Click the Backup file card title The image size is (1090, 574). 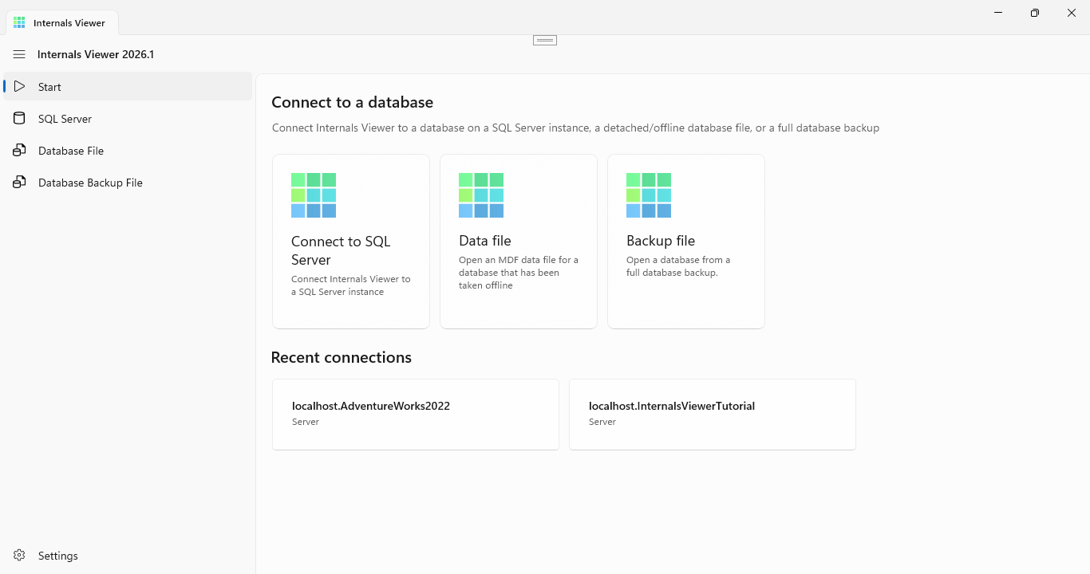[661, 241]
